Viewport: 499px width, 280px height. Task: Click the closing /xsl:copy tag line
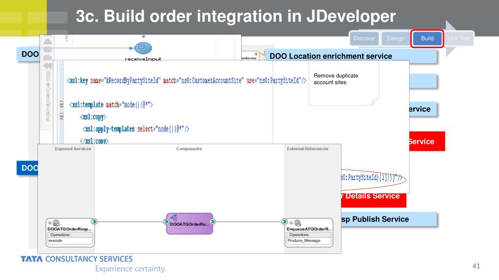click(x=94, y=140)
